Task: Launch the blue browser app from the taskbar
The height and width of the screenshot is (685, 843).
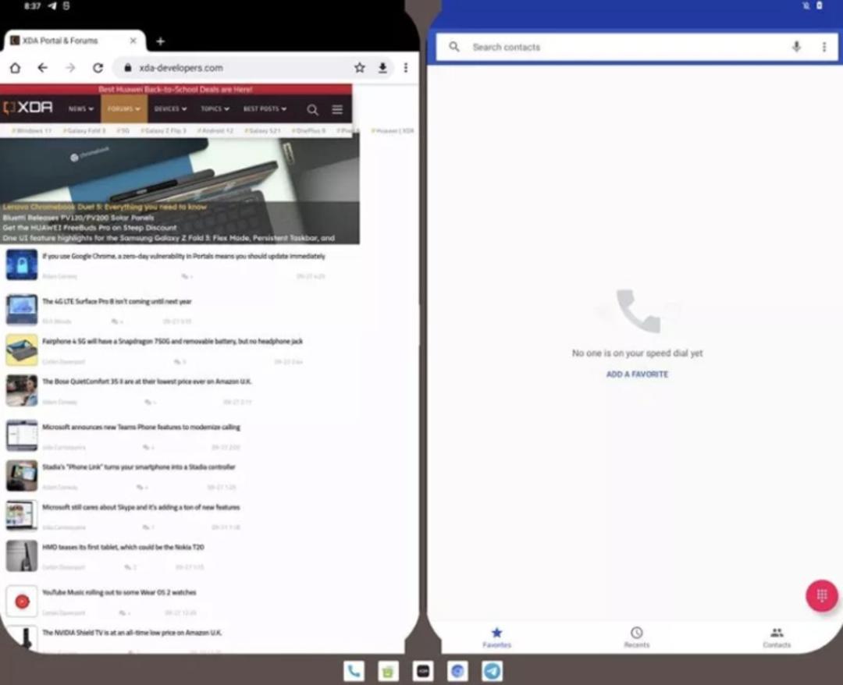Action: pos(457,671)
